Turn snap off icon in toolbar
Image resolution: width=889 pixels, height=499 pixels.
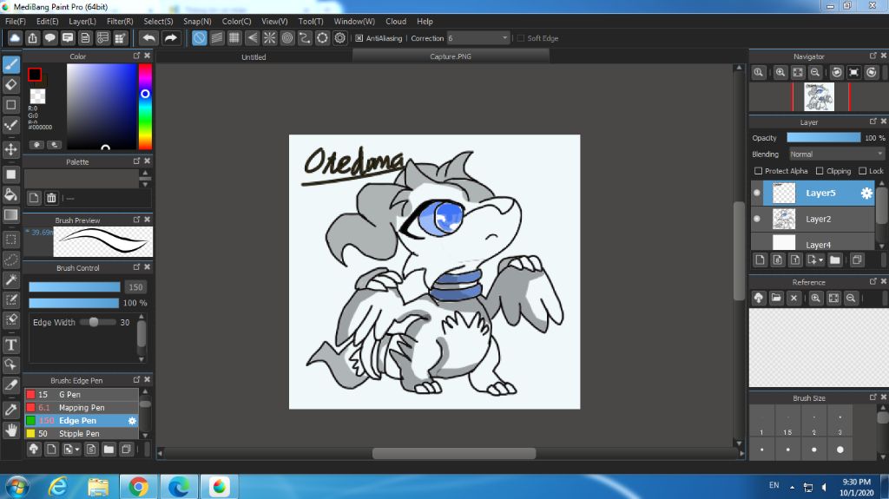pyautogui.click(x=200, y=38)
